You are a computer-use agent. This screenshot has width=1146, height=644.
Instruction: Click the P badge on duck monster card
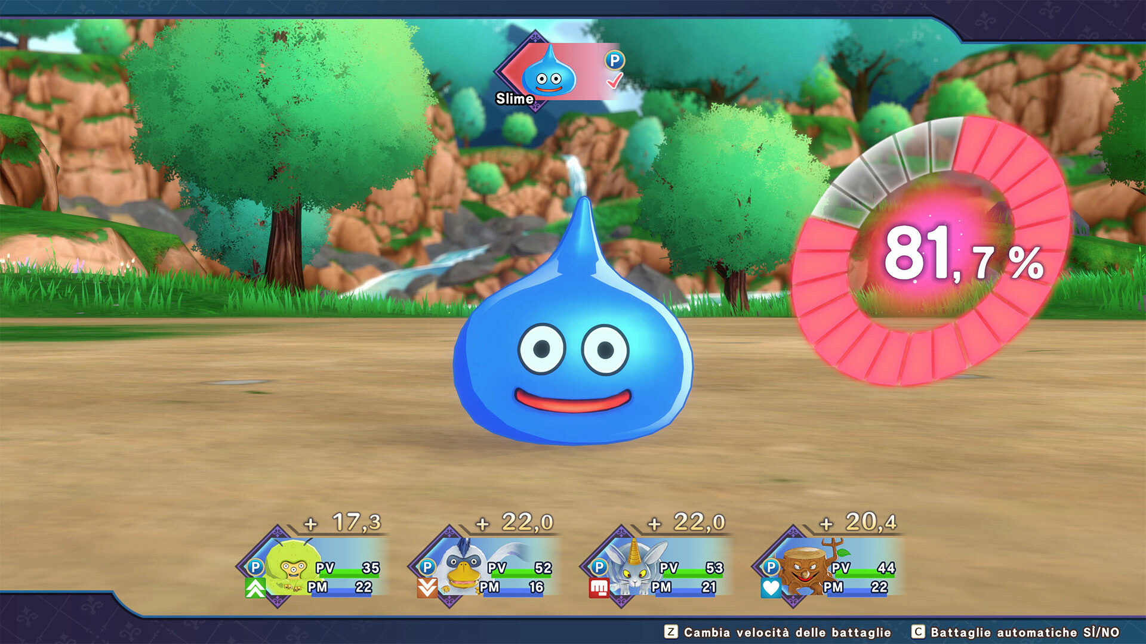(427, 567)
